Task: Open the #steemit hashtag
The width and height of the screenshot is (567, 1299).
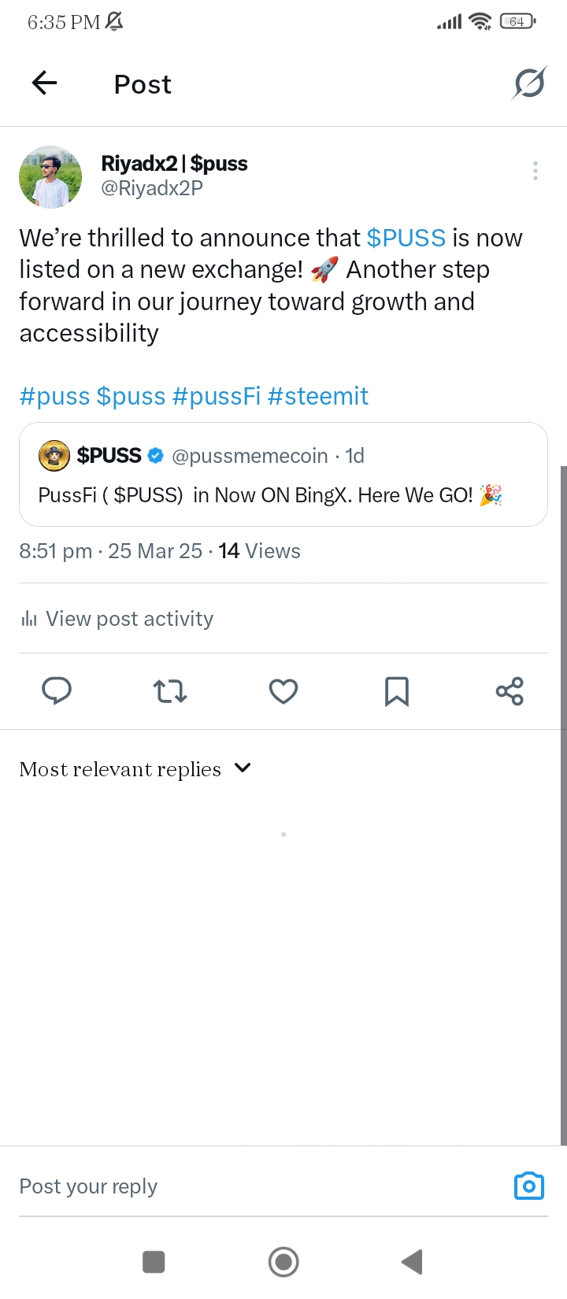Action: coord(318,396)
